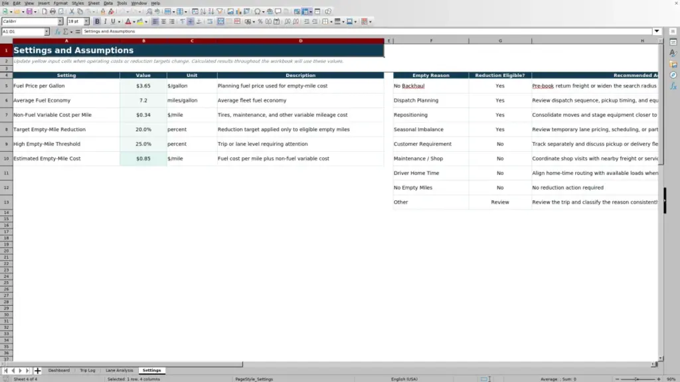Open the Format menu
The width and height of the screenshot is (680, 382).
[60, 3]
